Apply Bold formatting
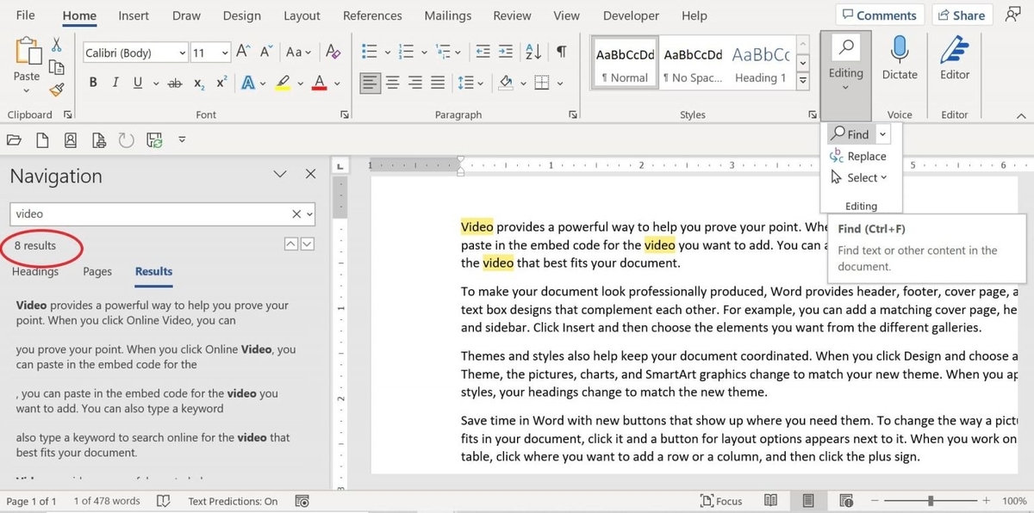The image size is (1034, 513). point(92,83)
